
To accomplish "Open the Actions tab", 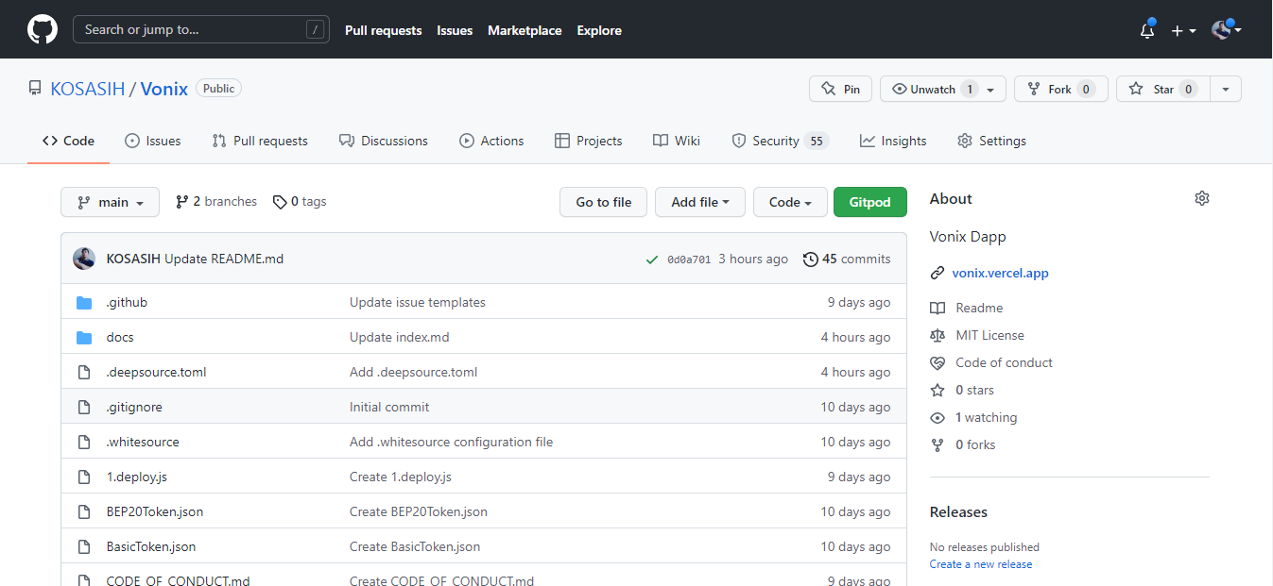I will point(491,141).
